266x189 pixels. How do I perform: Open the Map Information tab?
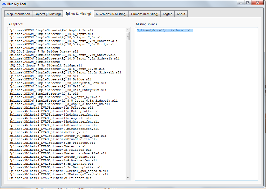pos(18,14)
